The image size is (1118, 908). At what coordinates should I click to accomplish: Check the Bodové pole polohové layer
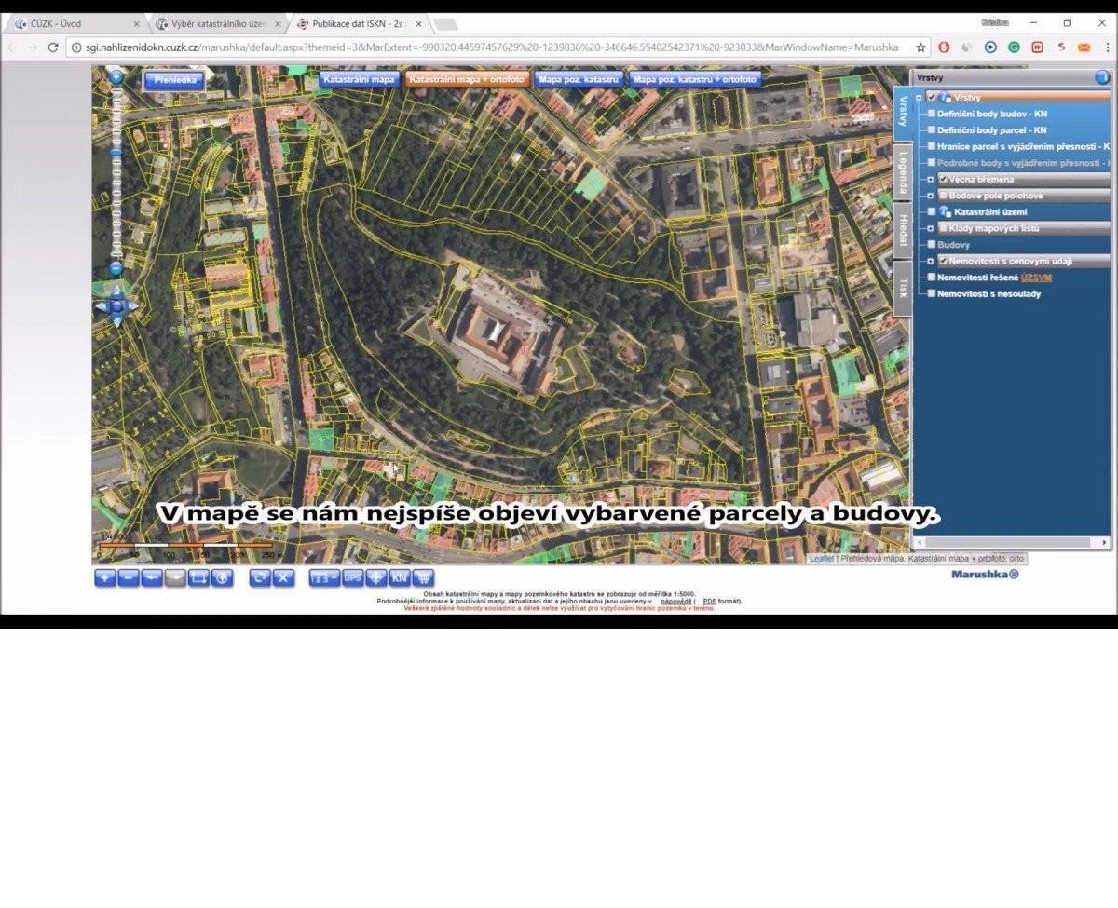pyautogui.click(x=943, y=196)
